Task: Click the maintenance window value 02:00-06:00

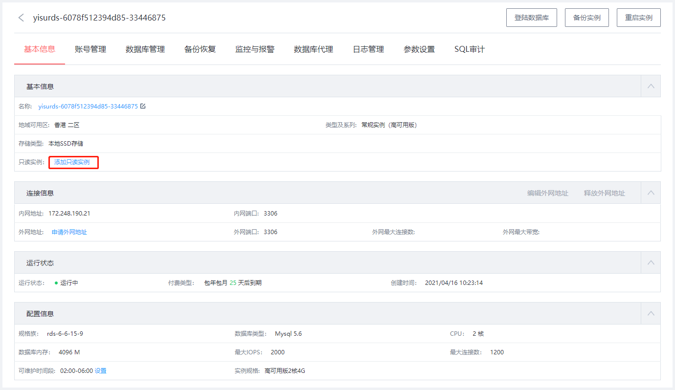Action: tap(76, 371)
